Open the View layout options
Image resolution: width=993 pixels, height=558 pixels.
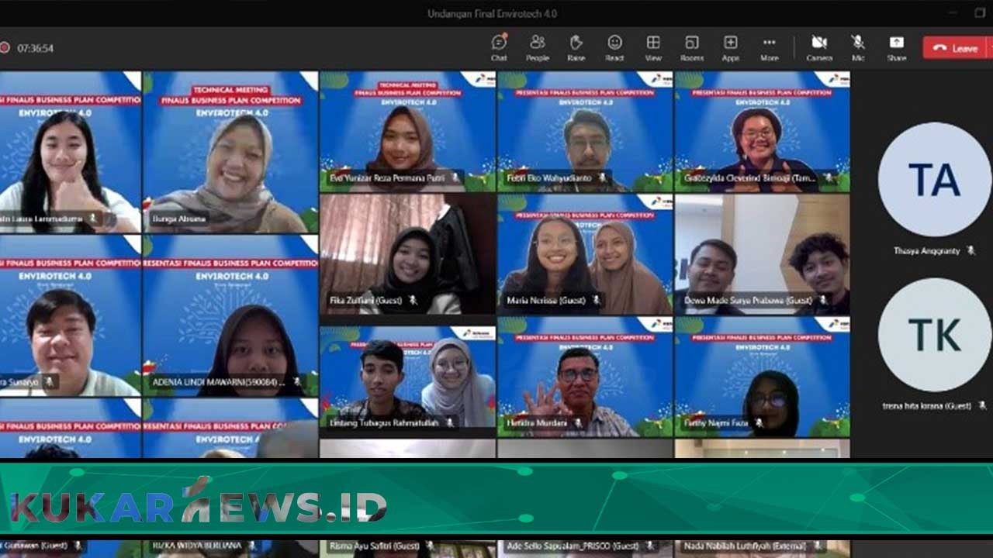click(x=653, y=46)
